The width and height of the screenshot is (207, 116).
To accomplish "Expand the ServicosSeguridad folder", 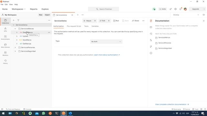I will click(15, 51).
